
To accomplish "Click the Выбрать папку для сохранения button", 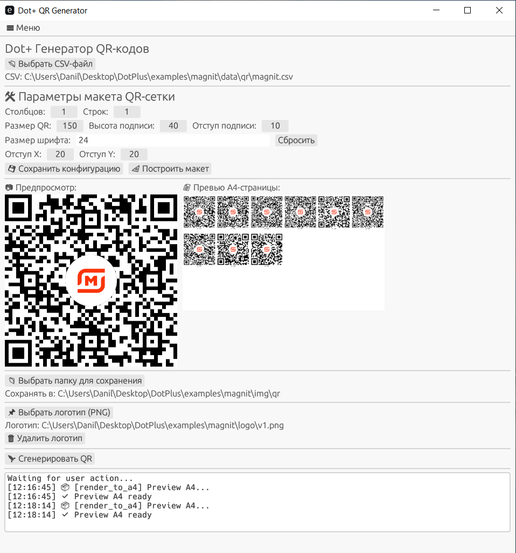I will point(74,381).
